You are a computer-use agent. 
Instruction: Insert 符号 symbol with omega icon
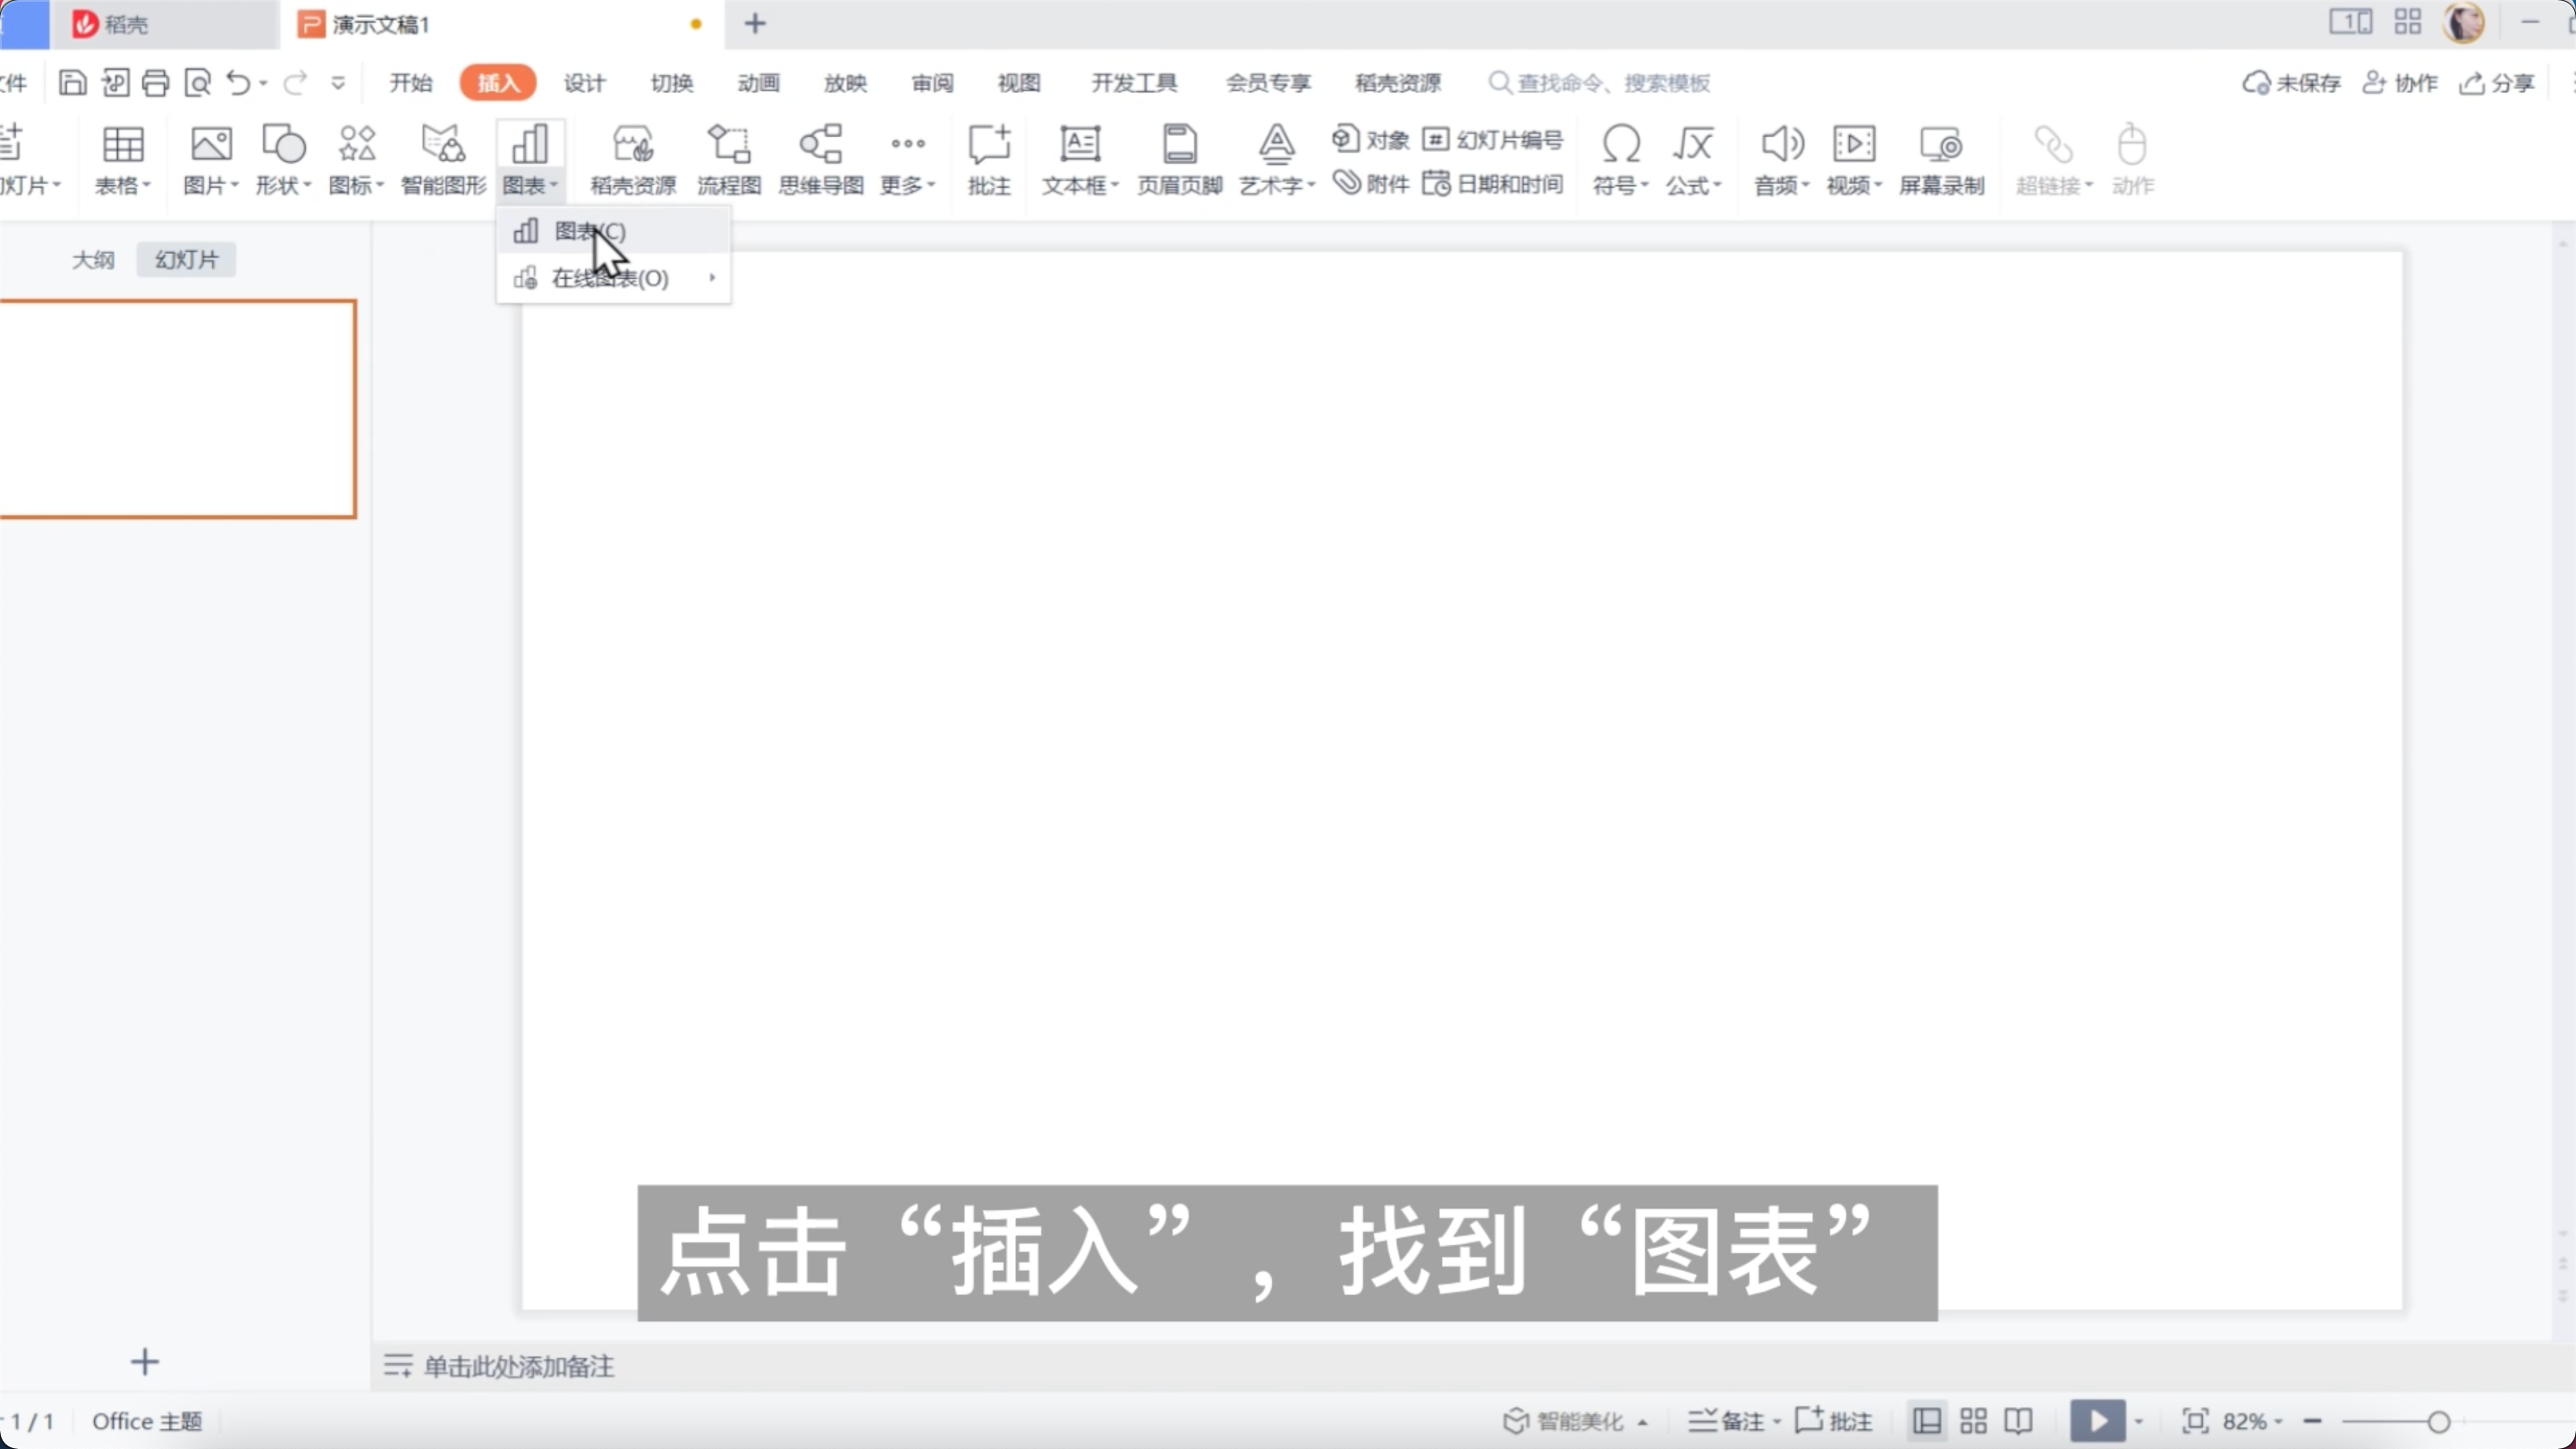coord(1620,159)
